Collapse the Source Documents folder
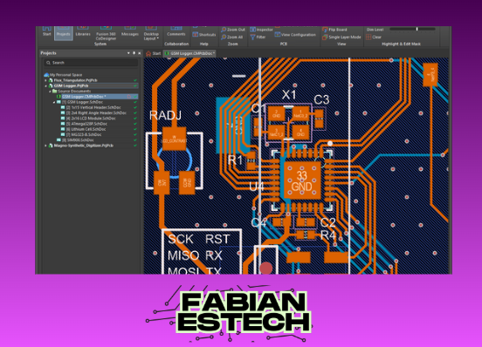Screen dimensions: 482x347 pyautogui.click(x=50, y=92)
